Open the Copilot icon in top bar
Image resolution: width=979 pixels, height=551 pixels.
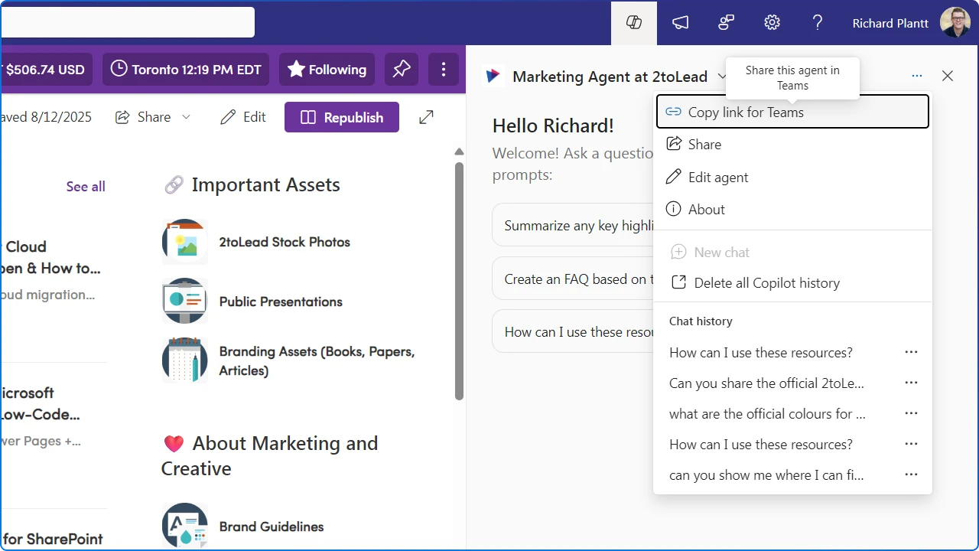(x=634, y=23)
